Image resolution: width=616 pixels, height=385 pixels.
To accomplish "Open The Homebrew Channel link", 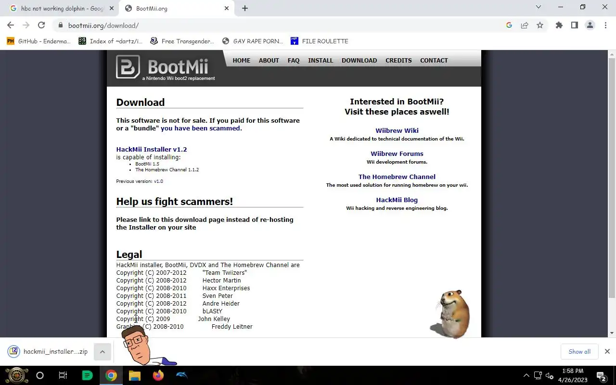I will [397, 177].
